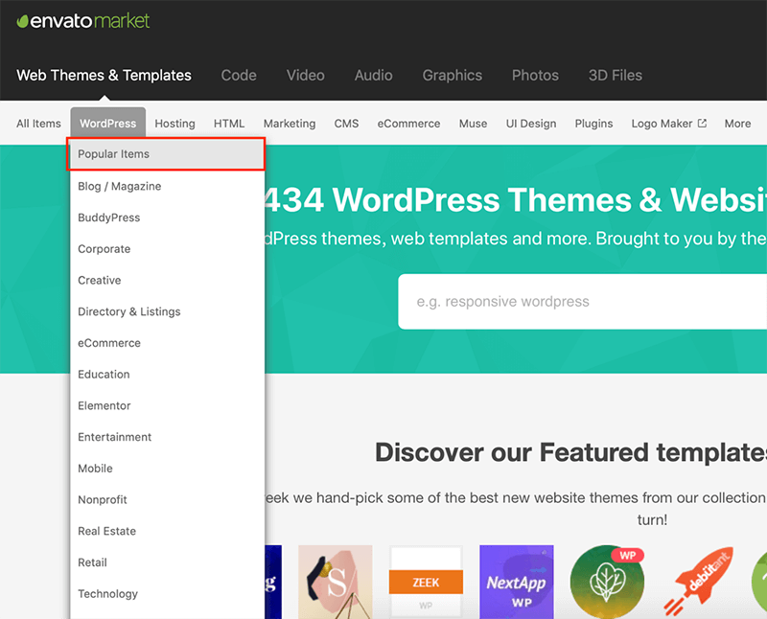767x619 pixels.
Task: Choose Mobile from dropdown
Action: point(167,468)
